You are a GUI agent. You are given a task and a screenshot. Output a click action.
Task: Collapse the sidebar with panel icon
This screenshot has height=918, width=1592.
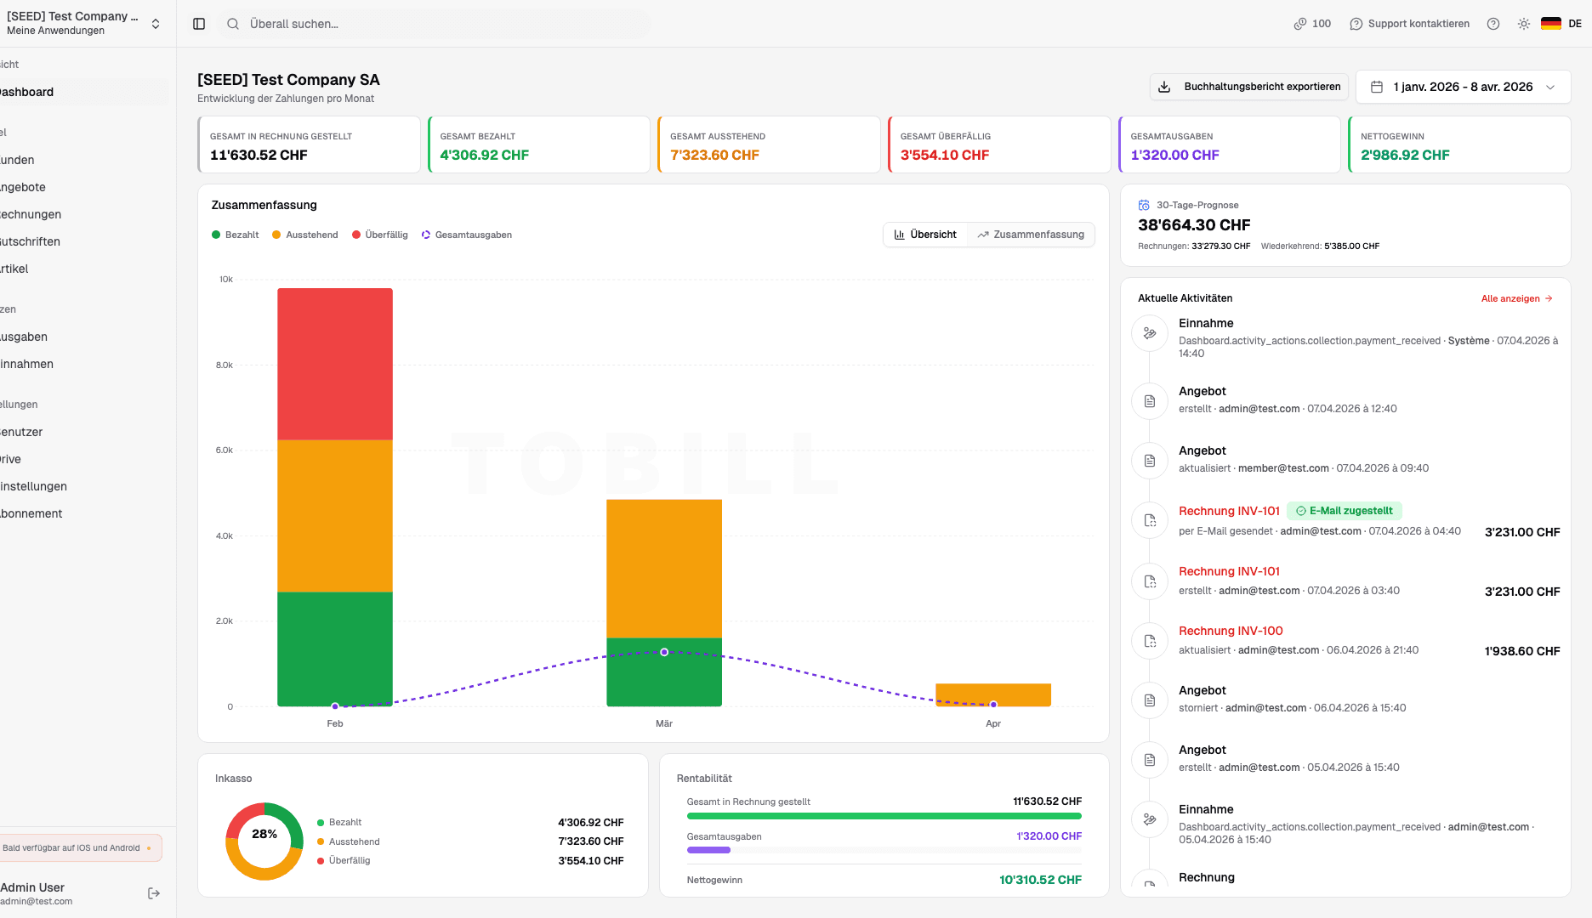click(x=198, y=24)
